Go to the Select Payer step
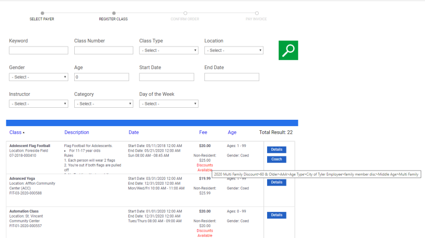Screen dimensions: 425x238 42,13
